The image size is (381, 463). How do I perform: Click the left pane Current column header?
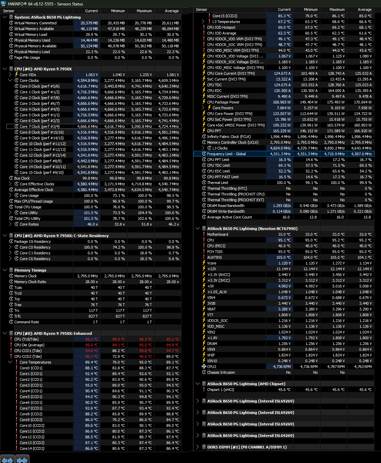click(x=87, y=11)
